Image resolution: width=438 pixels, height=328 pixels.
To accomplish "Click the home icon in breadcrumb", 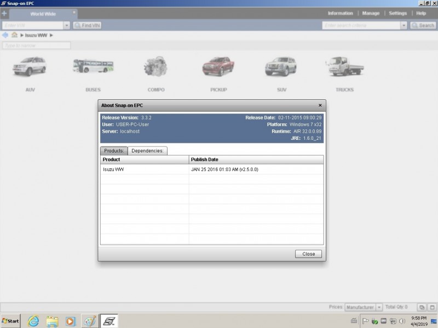I will click(x=15, y=35).
